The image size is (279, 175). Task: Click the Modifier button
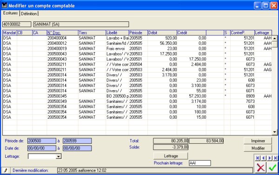[x=258, y=148]
